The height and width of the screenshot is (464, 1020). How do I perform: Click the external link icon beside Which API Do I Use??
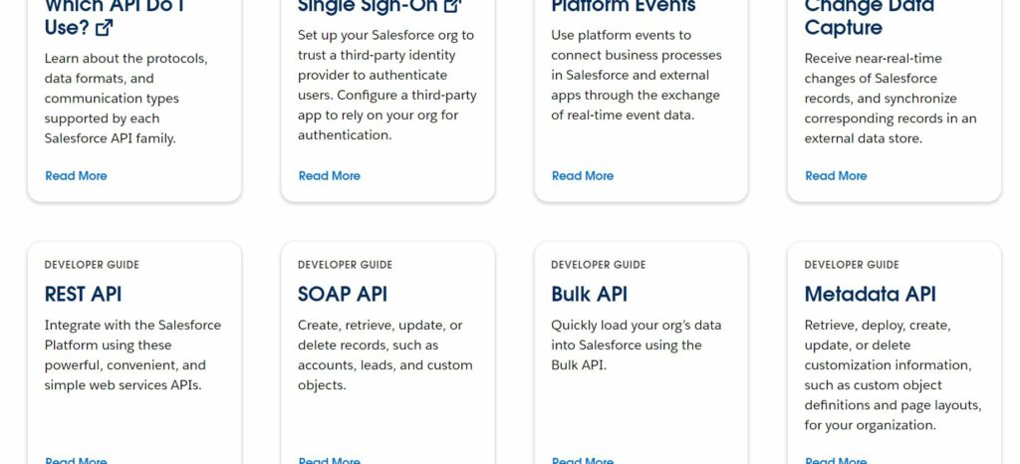pos(104,28)
